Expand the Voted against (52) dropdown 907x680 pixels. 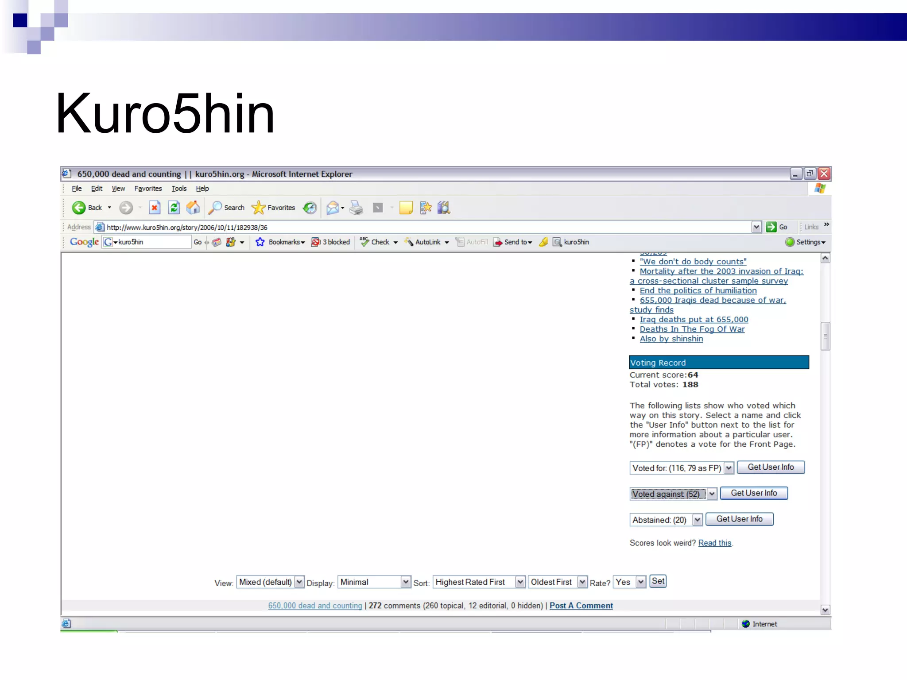712,494
